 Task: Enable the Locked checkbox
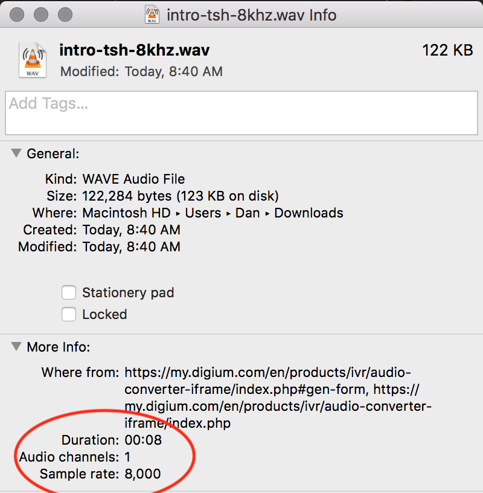coord(68,314)
